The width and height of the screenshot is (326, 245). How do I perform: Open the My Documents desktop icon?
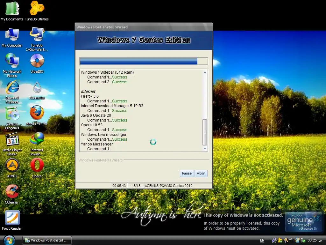pos(12,11)
